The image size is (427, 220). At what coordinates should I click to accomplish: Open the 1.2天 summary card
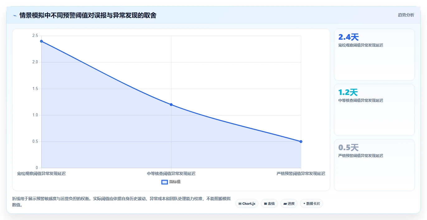[x=374, y=110]
